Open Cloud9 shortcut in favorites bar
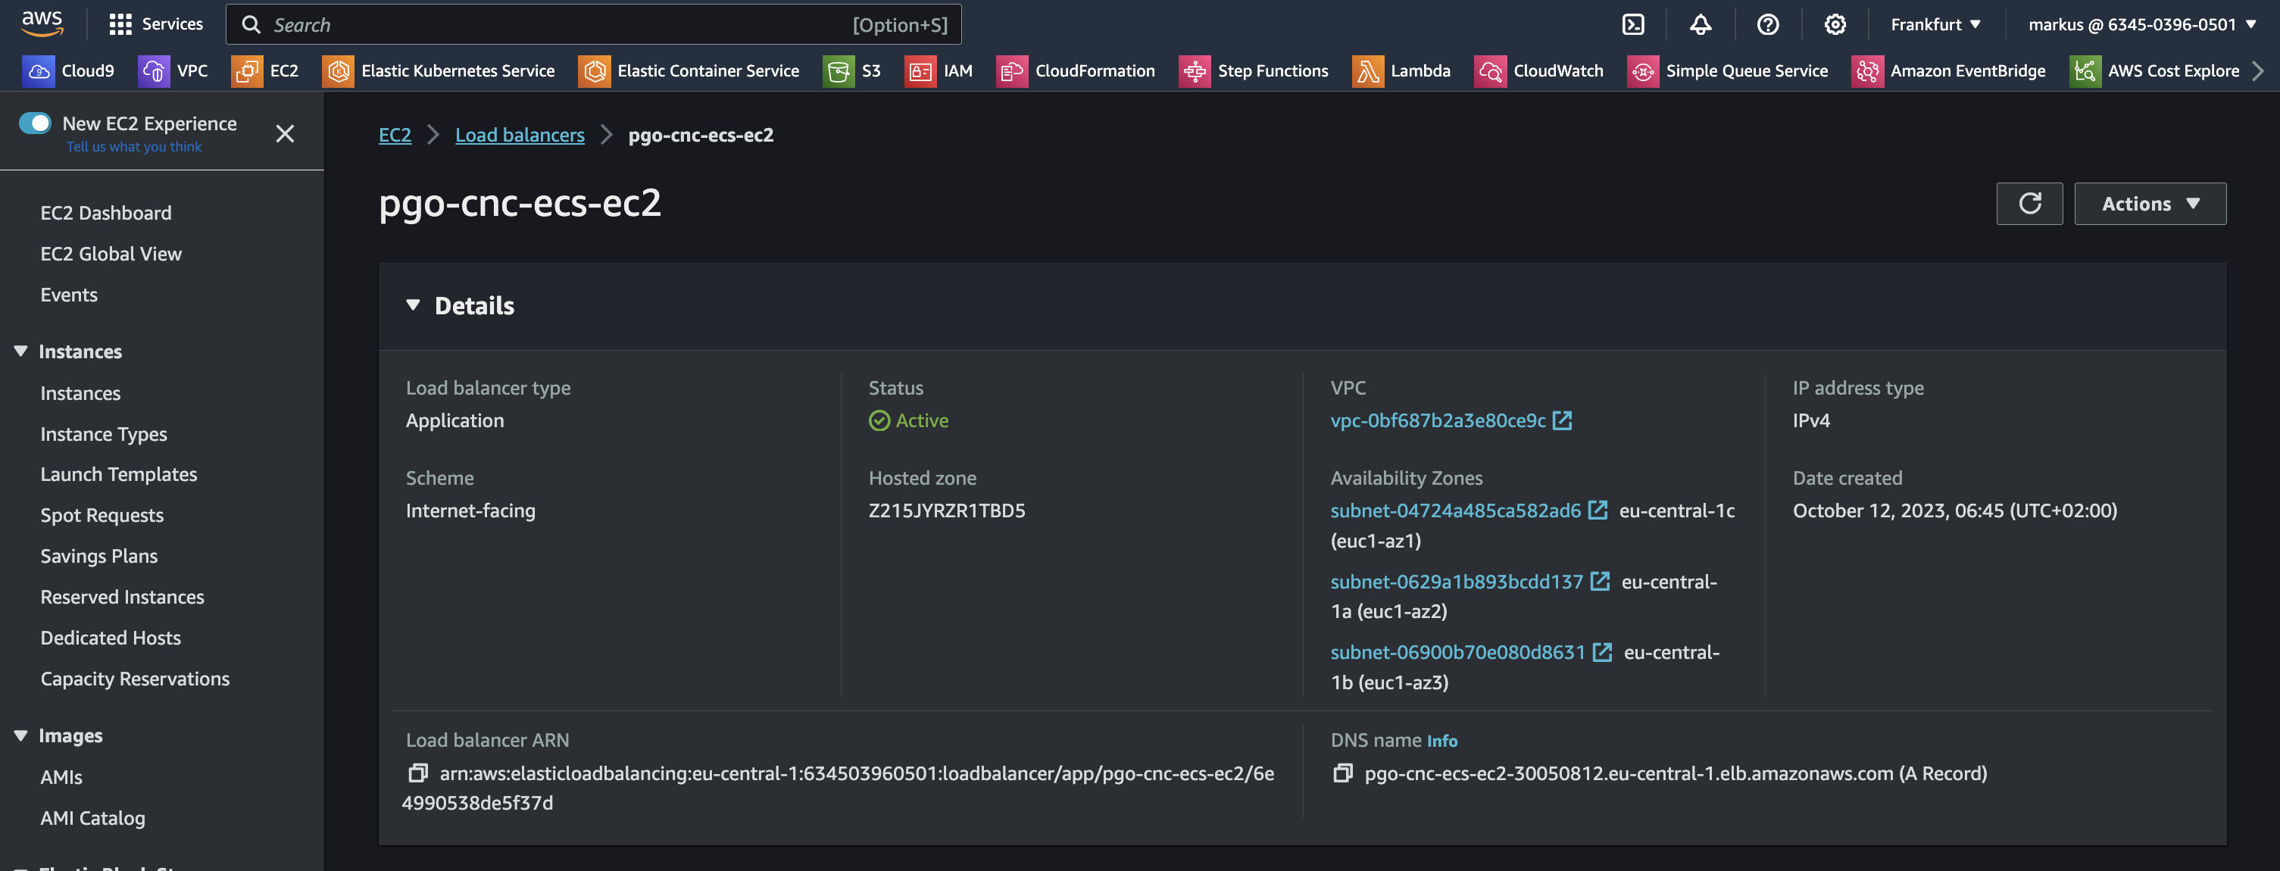This screenshot has width=2280, height=871. point(69,70)
